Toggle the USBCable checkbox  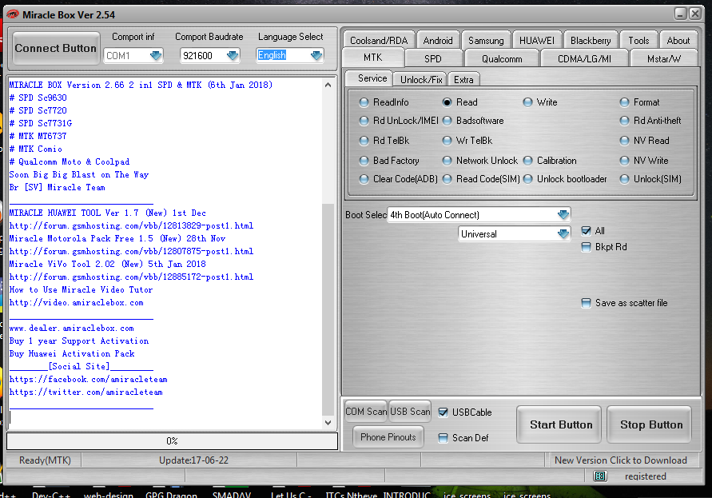tap(443, 412)
